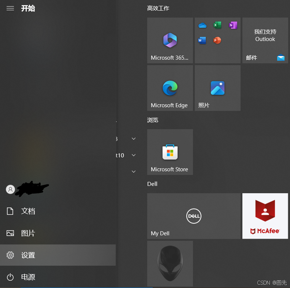Launch Excel from the Office folder tile
Image resolution: width=290 pixels, height=288 pixels.
pos(218,25)
